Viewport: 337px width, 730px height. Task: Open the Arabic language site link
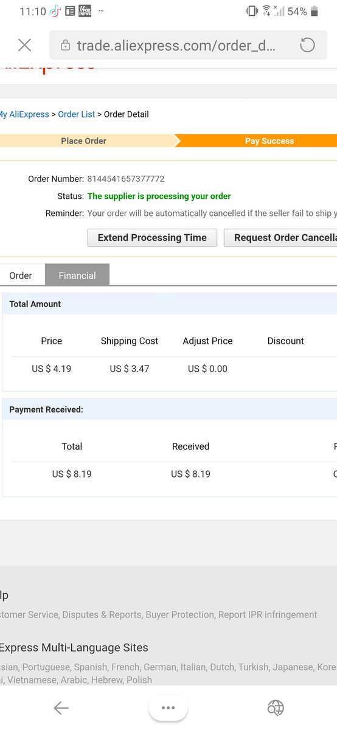(x=74, y=680)
